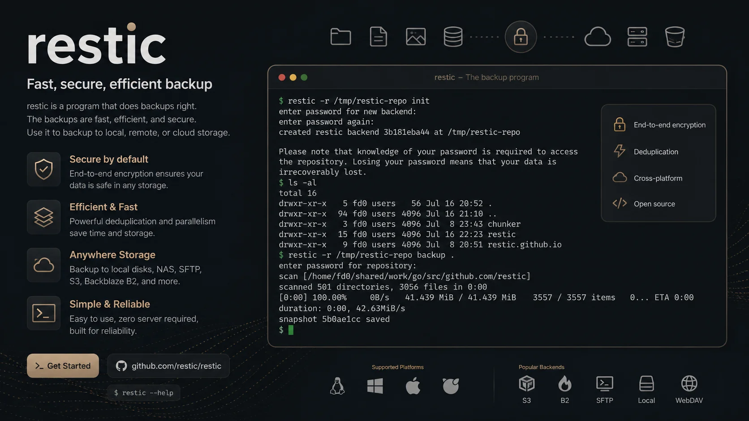
Task: Click the chunker directory listing row
Action: point(400,224)
